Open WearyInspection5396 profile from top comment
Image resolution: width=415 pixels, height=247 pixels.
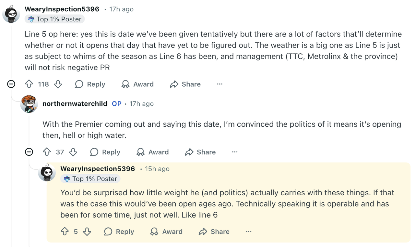pos(62,9)
